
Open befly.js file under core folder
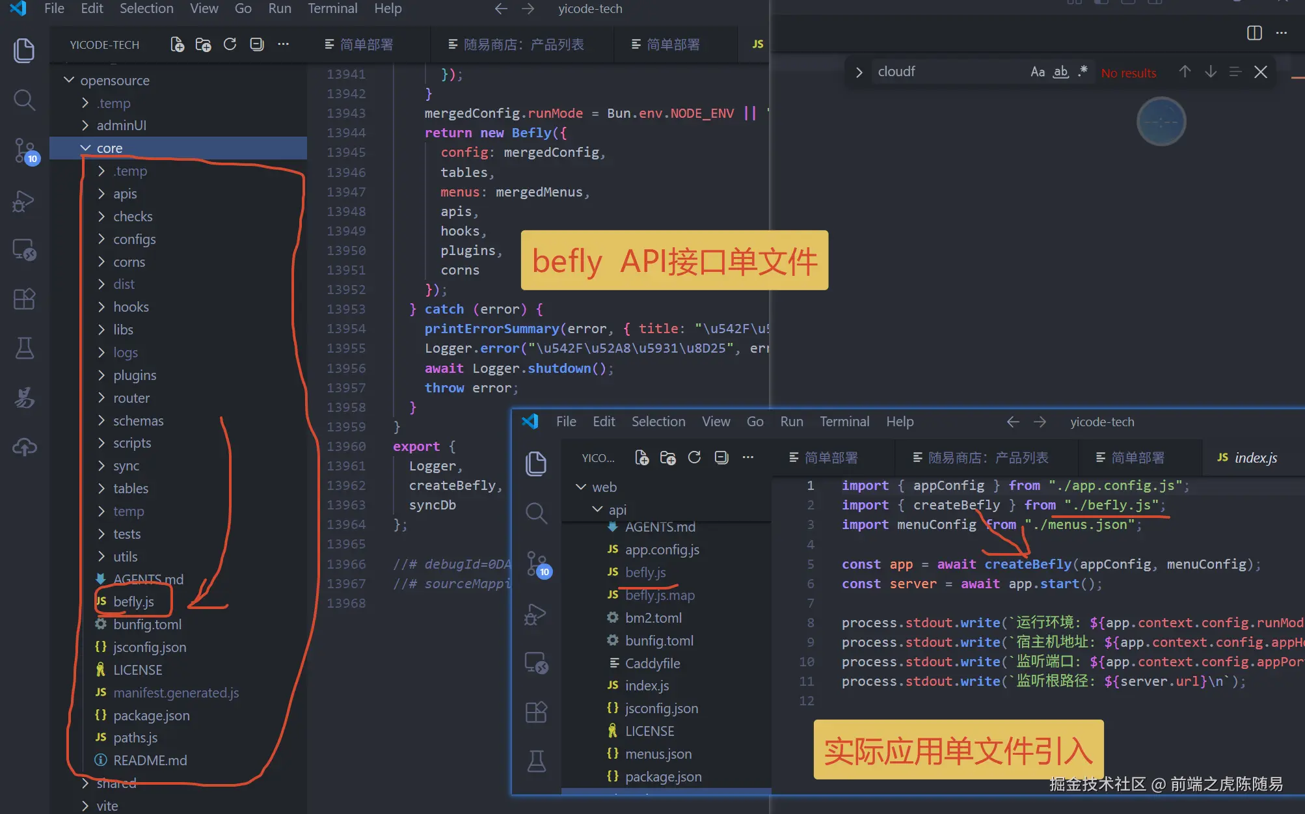pos(133,602)
